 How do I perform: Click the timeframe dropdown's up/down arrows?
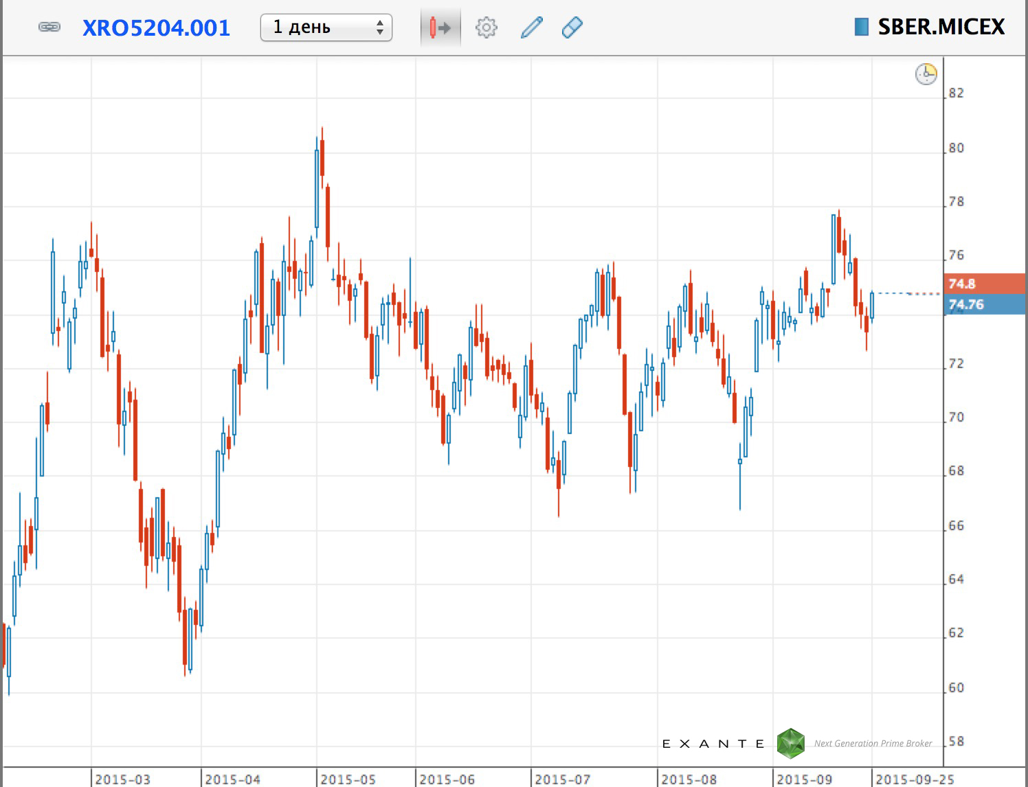point(379,27)
